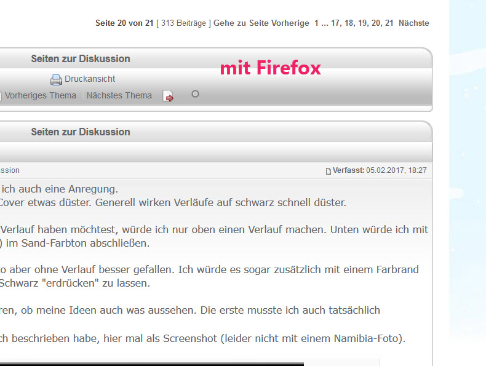Click the printer icon next to Druckansicht
The width and height of the screenshot is (486, 366).
click(56, 79)
